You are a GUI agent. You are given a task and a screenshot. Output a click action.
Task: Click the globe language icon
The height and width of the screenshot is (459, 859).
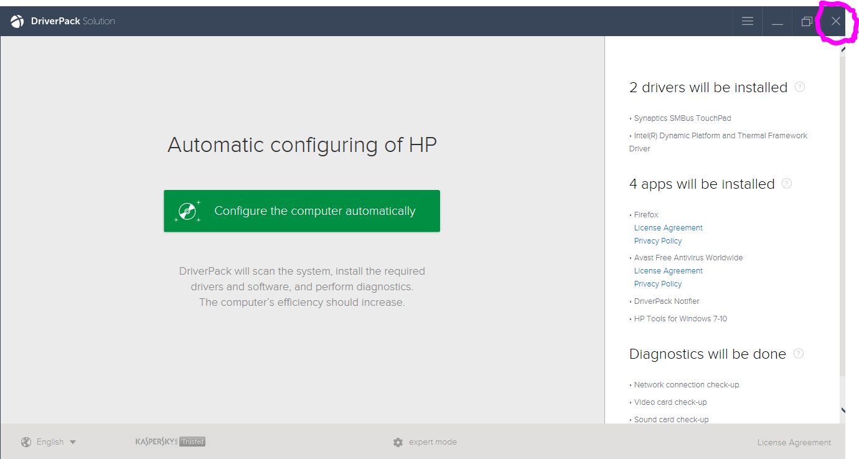26,442
